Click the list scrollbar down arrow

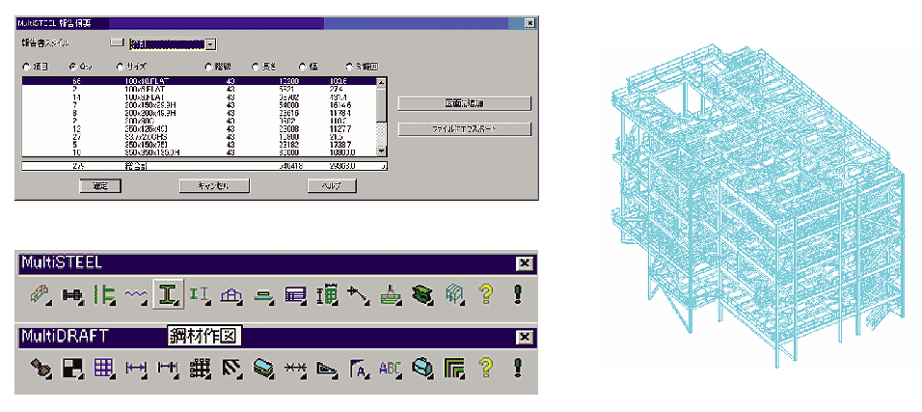click(x=381, y=151)
